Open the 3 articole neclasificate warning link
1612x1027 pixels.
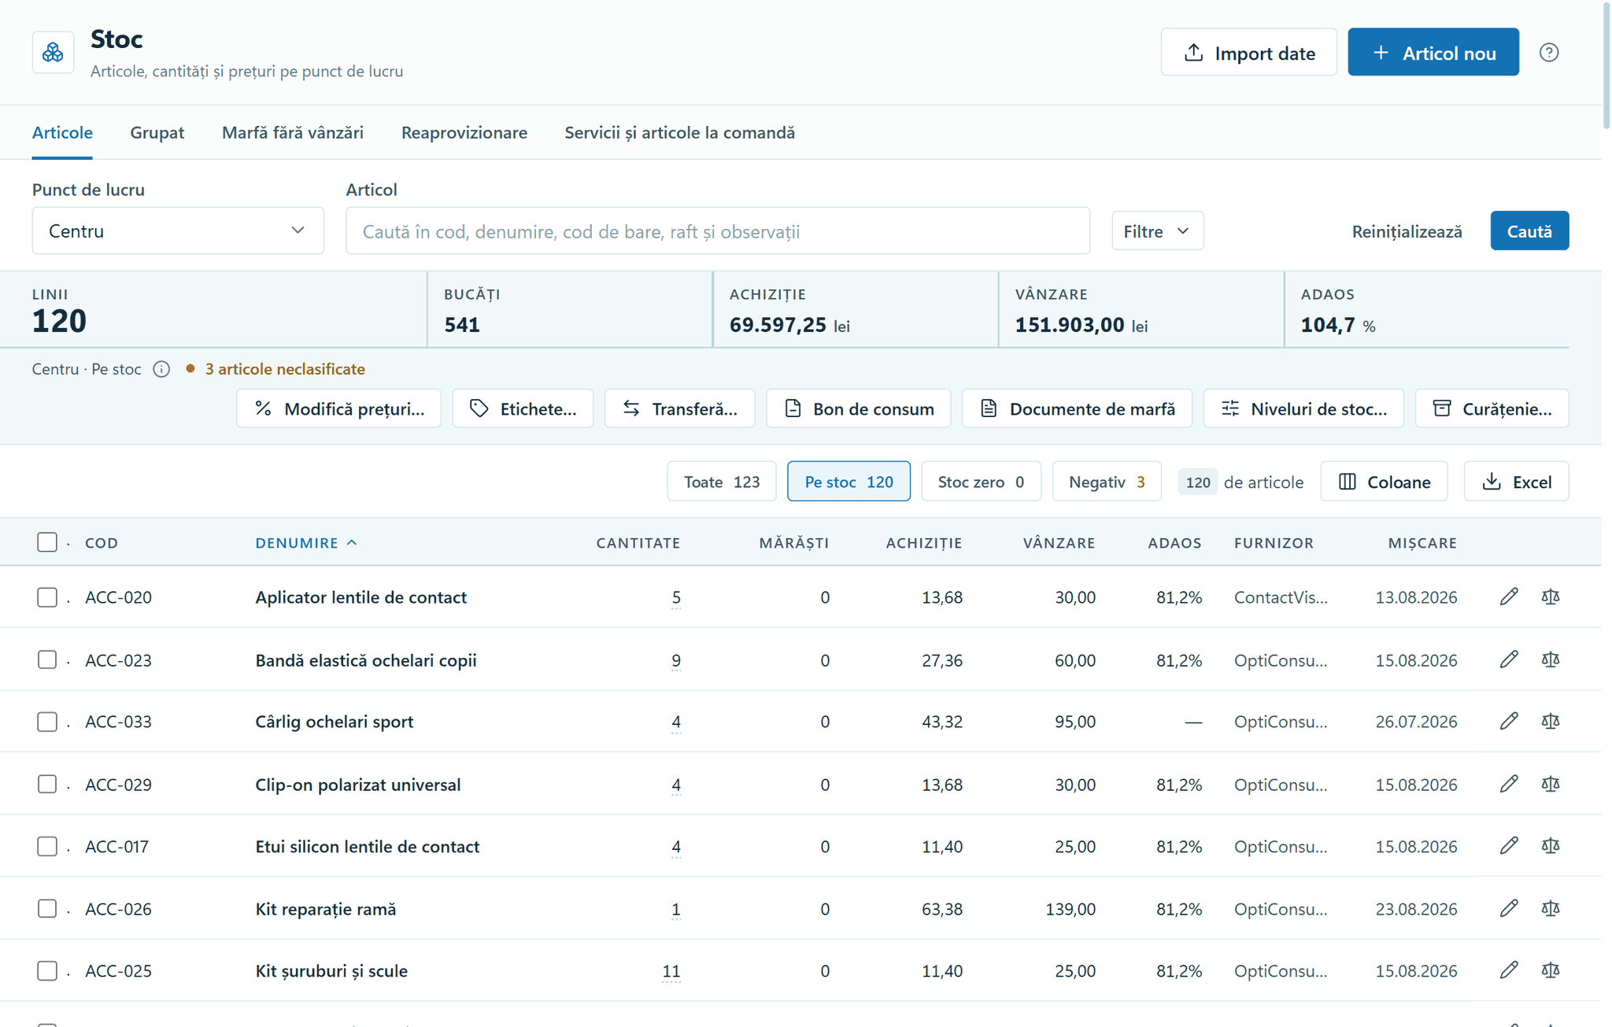click(x=285, y=369)
